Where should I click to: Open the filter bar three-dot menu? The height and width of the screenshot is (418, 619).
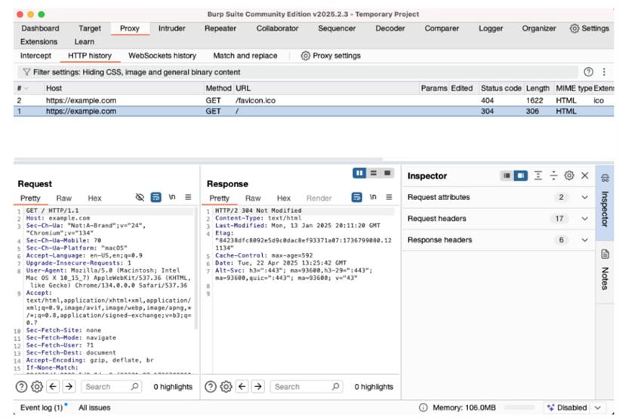tap(604, 72)
